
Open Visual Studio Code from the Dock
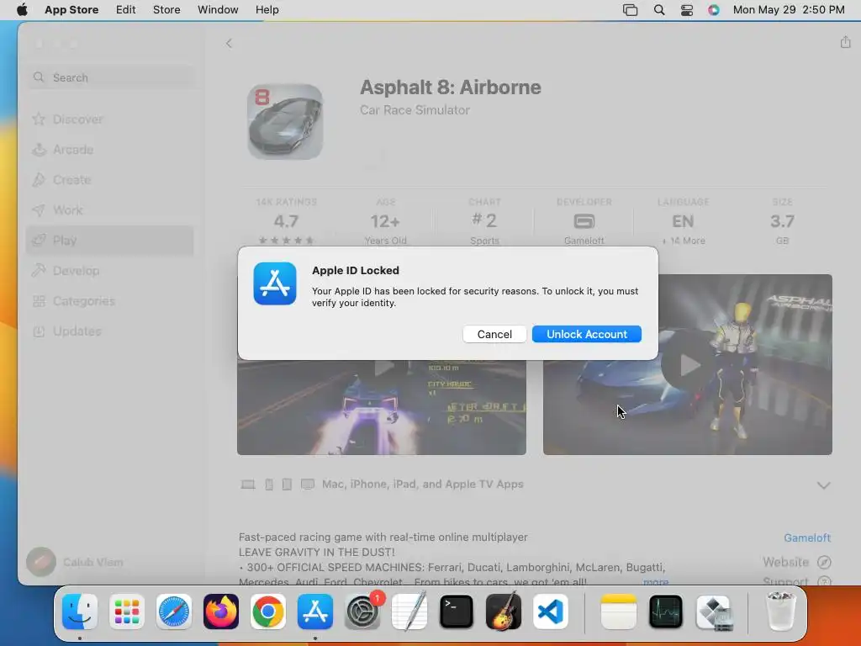(551, 612)
